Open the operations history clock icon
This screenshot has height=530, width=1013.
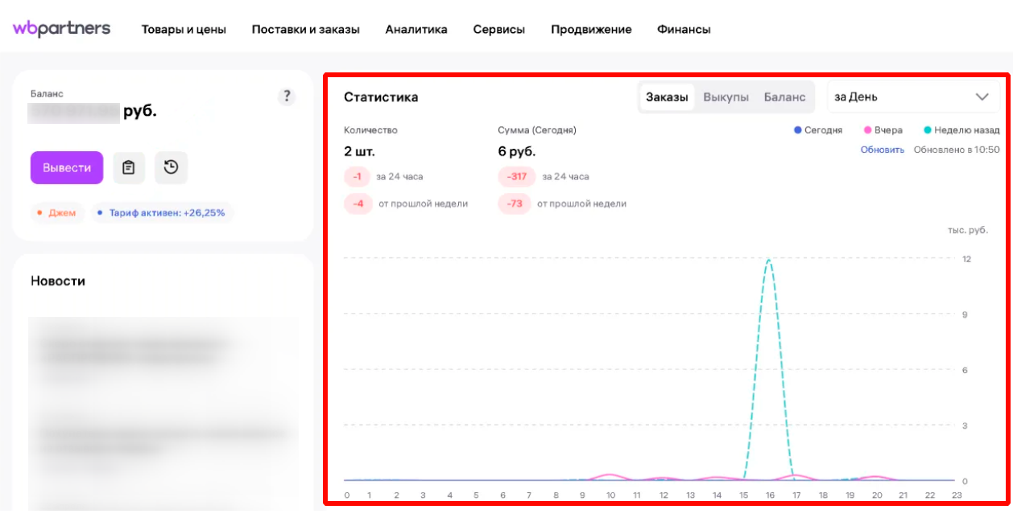[x=171, y=167]
